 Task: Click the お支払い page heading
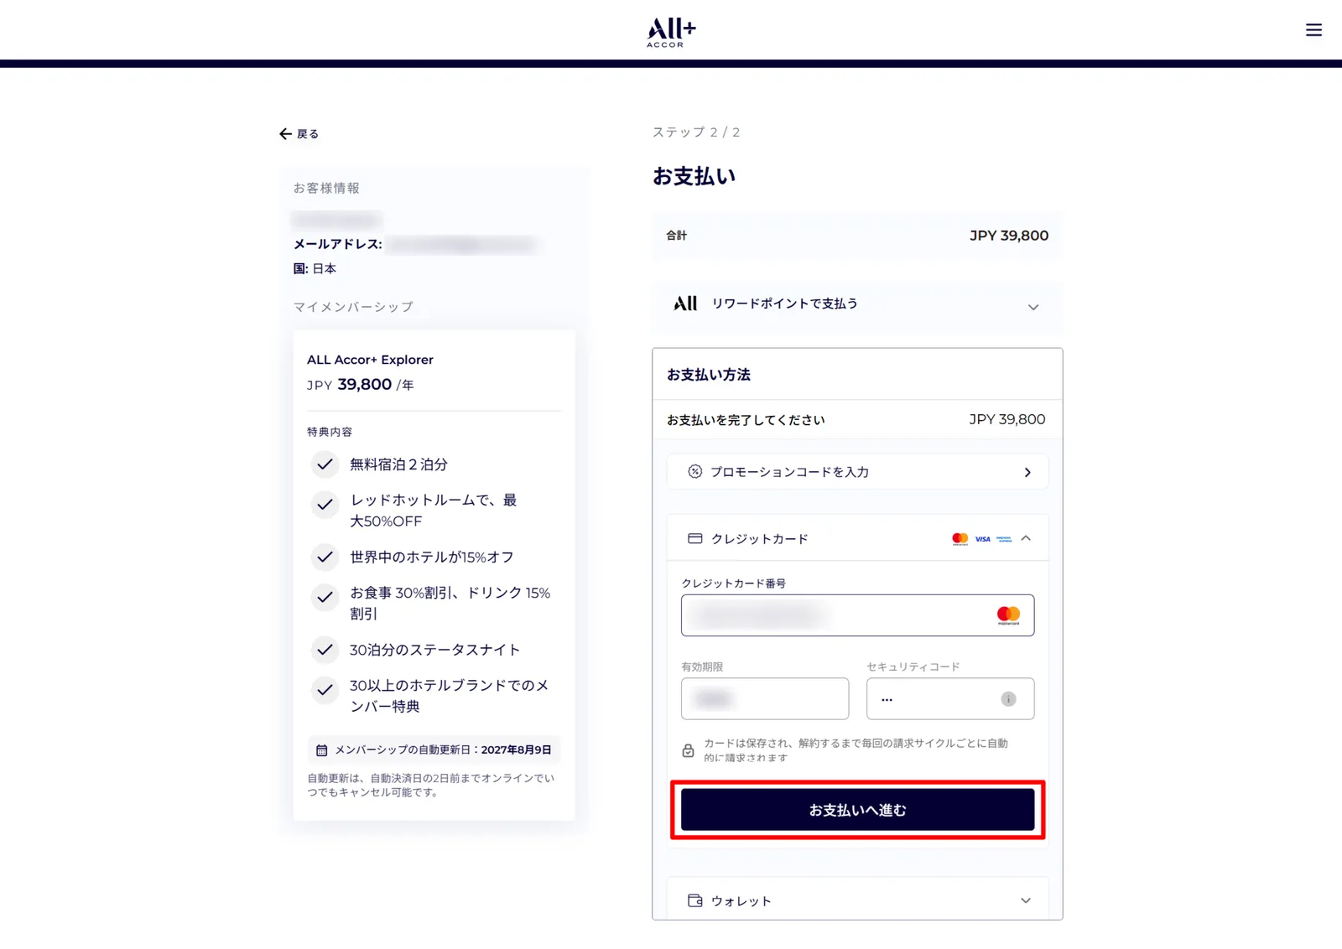click(694, 176)
